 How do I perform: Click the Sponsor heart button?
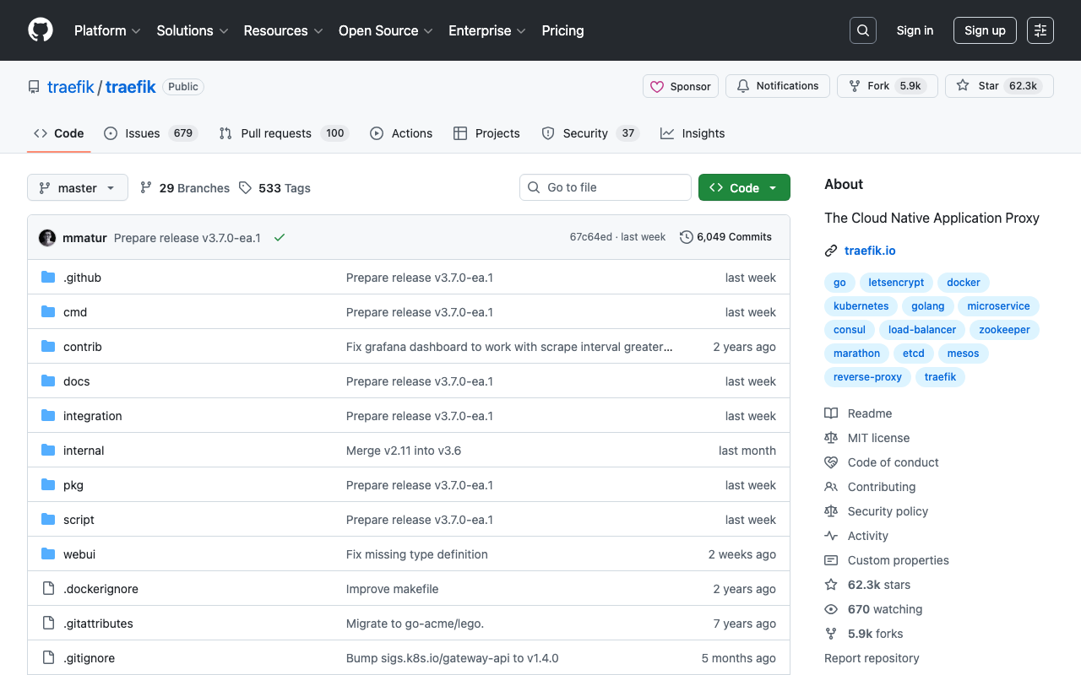click(x=681, y=86)
